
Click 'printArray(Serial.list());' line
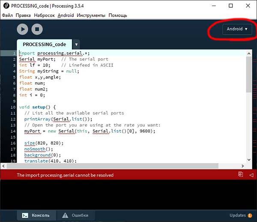[58, 119]
